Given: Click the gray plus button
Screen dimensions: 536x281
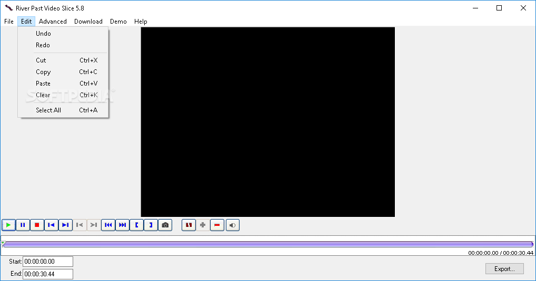Looking at the screenshot, I should pyautogui.click(x=203, y=225).
